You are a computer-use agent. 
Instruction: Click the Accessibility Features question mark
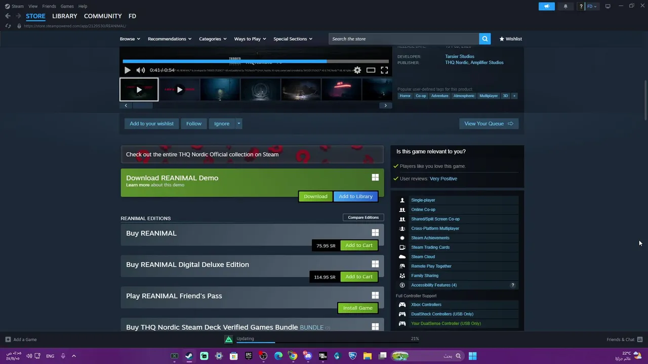tap(513, 285)
